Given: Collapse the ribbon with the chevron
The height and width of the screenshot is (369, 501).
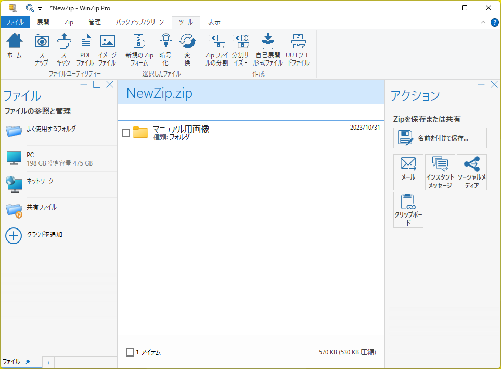Looking at the screenshot, I should click(x=483, y=22).
